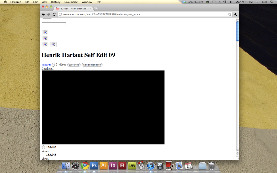Screen dimensions: 277x173
Task: Select the radio button beside 133,043 views
Action: pyautogui.click(x=43, y=147)
